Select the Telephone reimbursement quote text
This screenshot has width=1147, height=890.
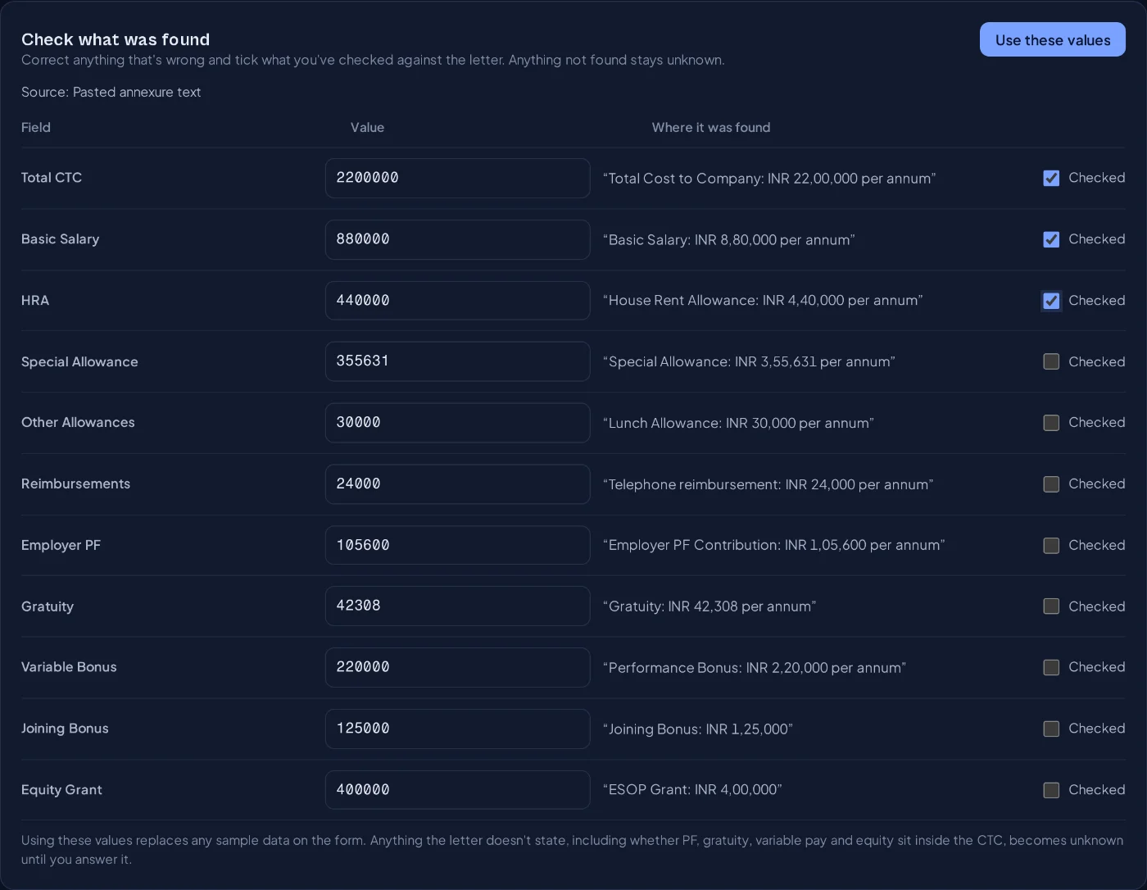(x=768, y=485)
